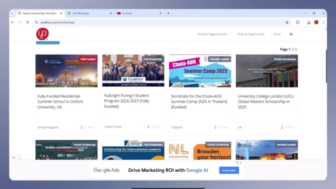Open the Extensions puzzle icon

tap(298, 22)
